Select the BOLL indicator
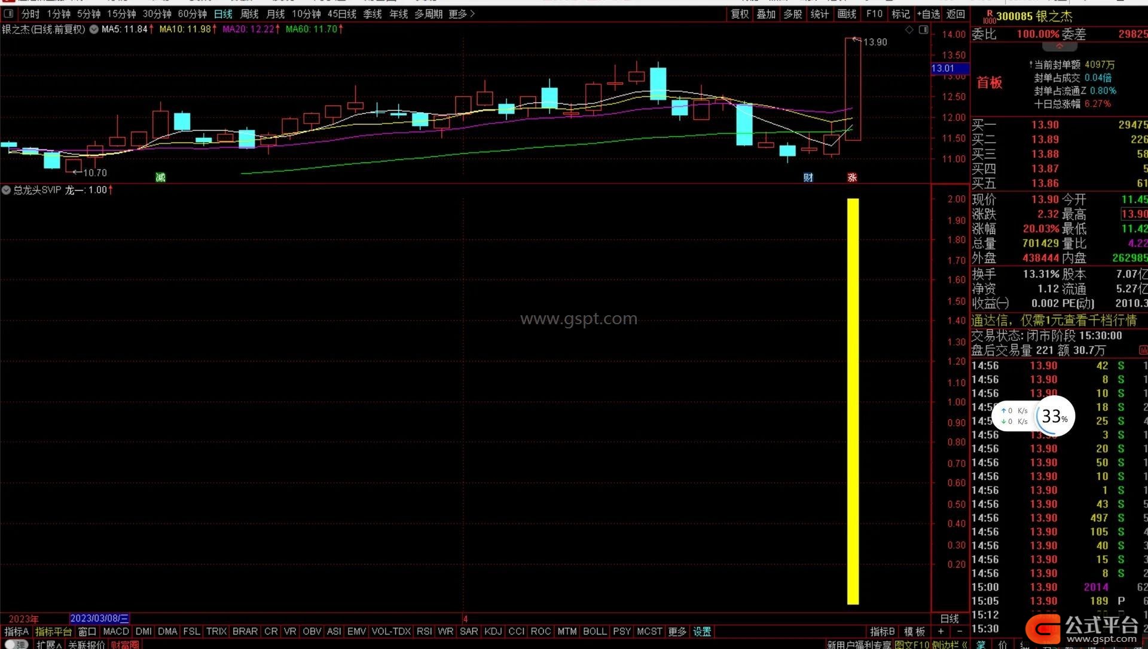Image resolution: width=1148 pixels, height=649 pixels. click(595, 631)
